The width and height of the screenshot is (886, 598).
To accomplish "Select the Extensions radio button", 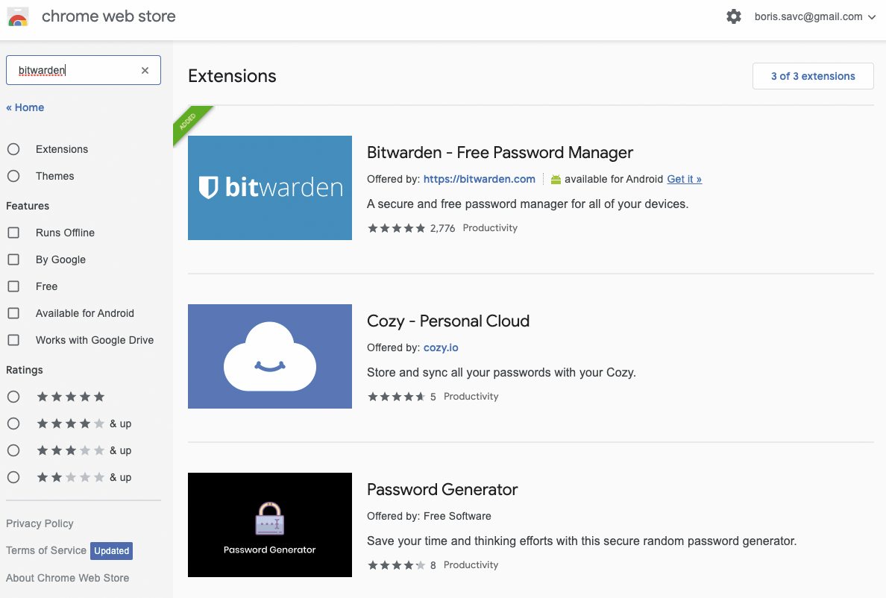I will pyautogui.click(x=13, y=149).
